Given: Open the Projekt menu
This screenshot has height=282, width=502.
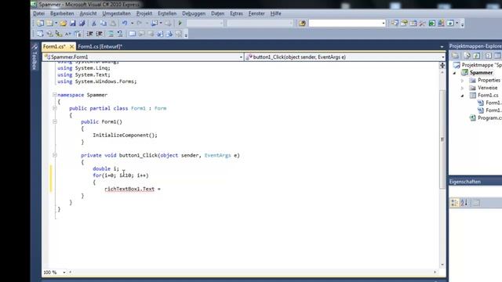Looking at the screenshot, I should 144,13.
